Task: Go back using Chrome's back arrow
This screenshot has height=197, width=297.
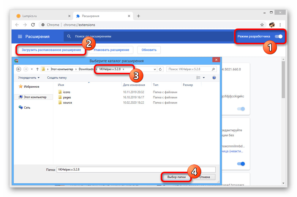Action: [x=17, y=25]
